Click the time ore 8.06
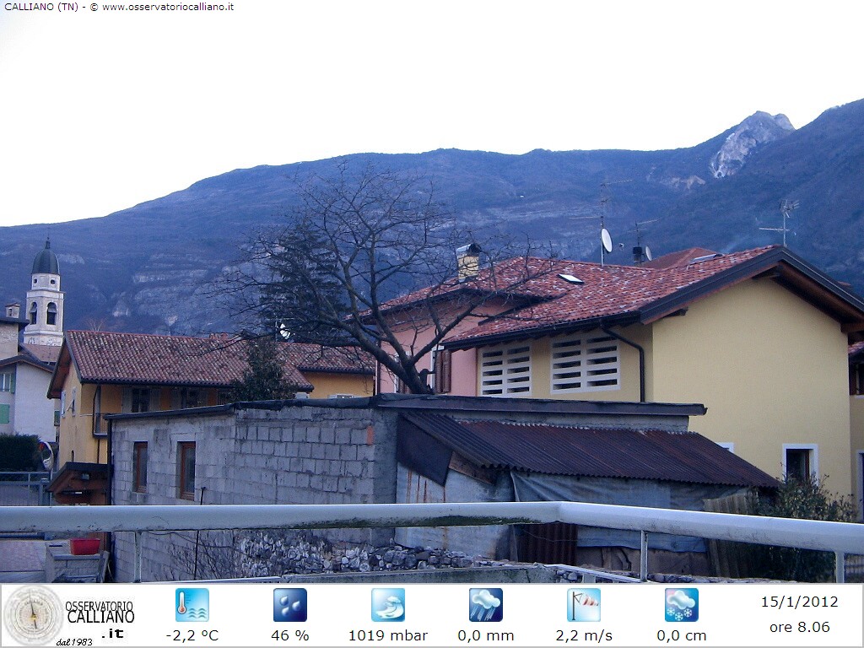This screenshot has width=864, height=648. pyautogui.click(x=800, y=627)
